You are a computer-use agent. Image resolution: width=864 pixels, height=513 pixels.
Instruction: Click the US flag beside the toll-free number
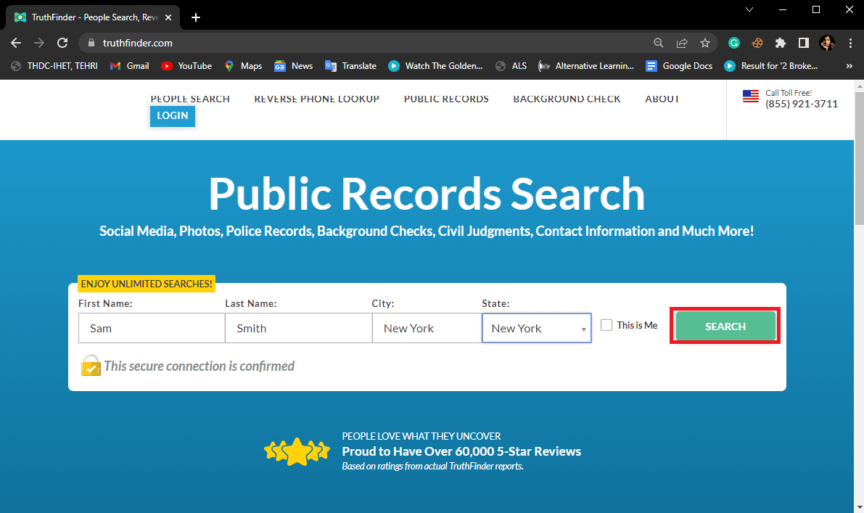coord(750,95)
